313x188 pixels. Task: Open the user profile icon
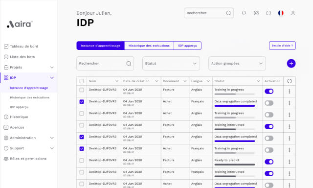tap(293, 13)
